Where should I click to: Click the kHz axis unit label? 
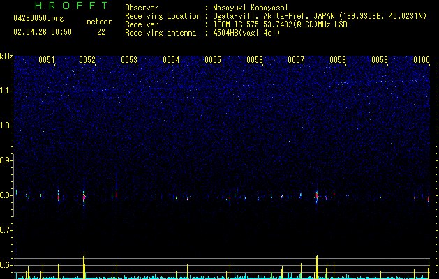coord(6,56)
